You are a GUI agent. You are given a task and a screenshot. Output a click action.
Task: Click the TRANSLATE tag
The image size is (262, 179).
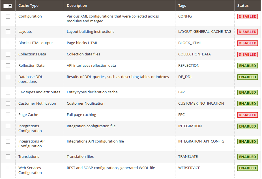tap(188, 157)
